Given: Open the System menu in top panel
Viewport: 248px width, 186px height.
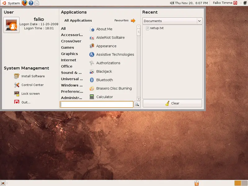Looking at the screenshot, I should click(x=11, y=3).
